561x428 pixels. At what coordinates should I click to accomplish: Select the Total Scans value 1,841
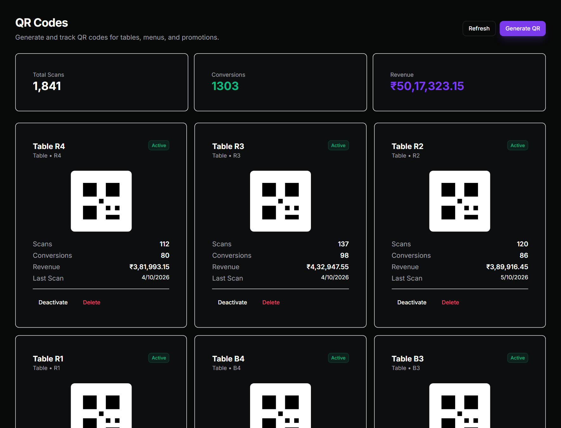click(47, 86)
